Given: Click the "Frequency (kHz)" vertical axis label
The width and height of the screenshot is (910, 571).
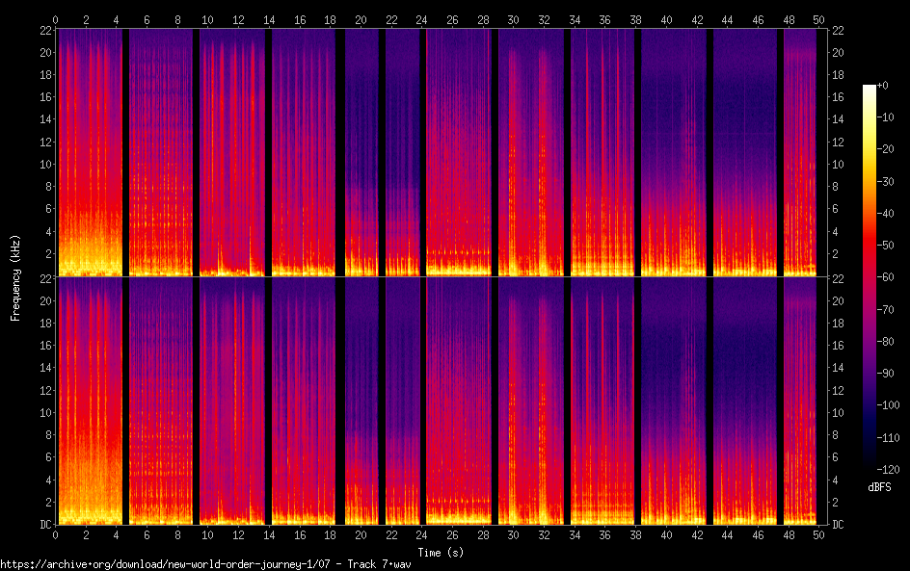Looking at the screenshot, I should click(14, 276).
